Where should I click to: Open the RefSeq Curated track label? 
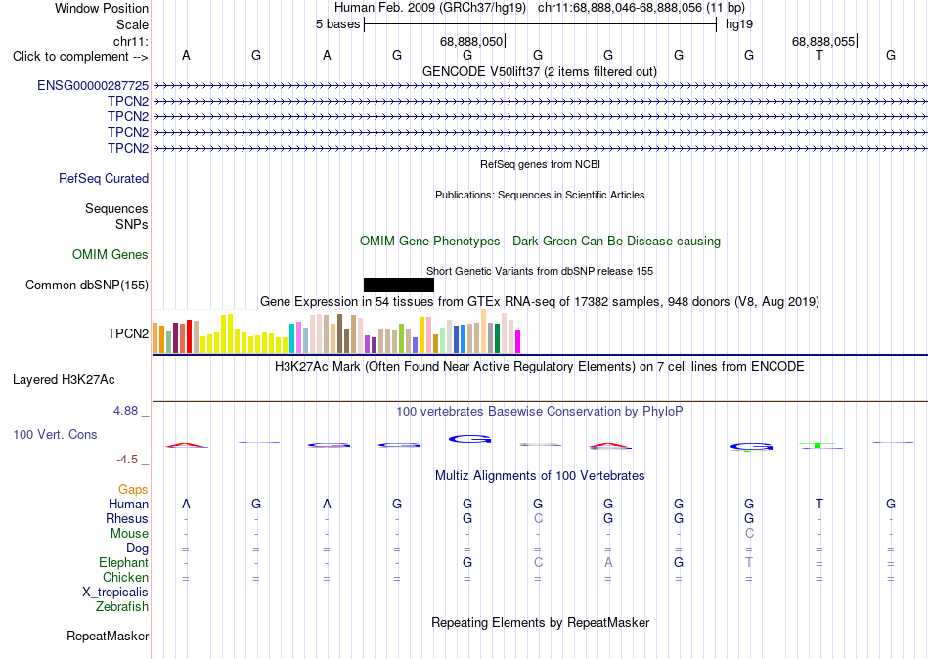104,178
